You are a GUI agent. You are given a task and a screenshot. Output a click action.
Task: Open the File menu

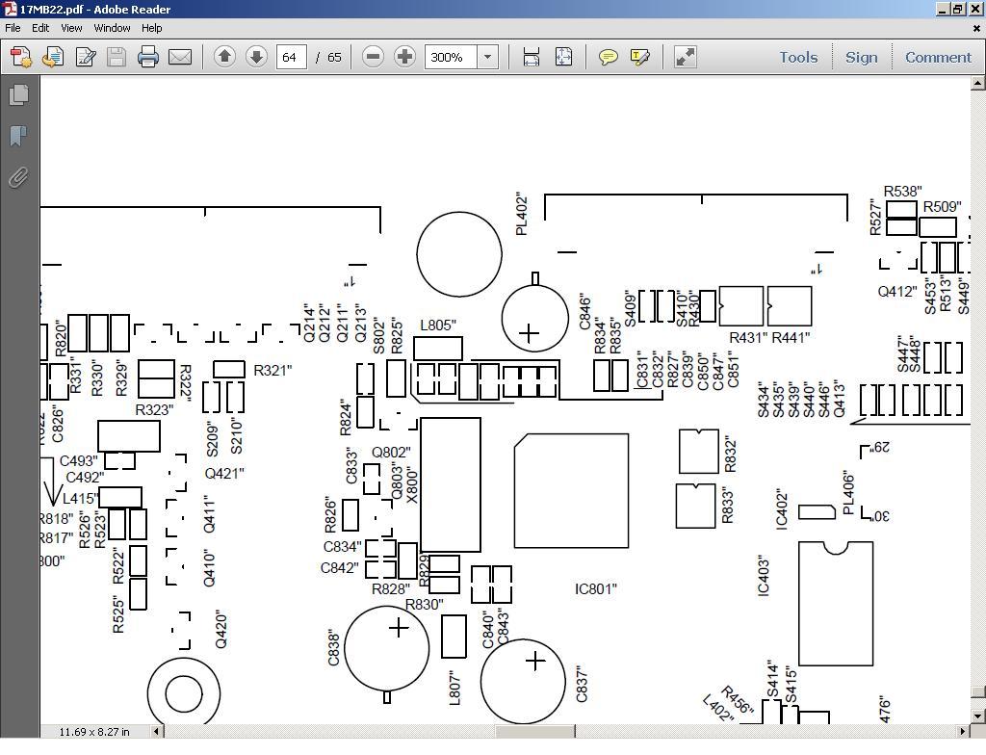13,28
